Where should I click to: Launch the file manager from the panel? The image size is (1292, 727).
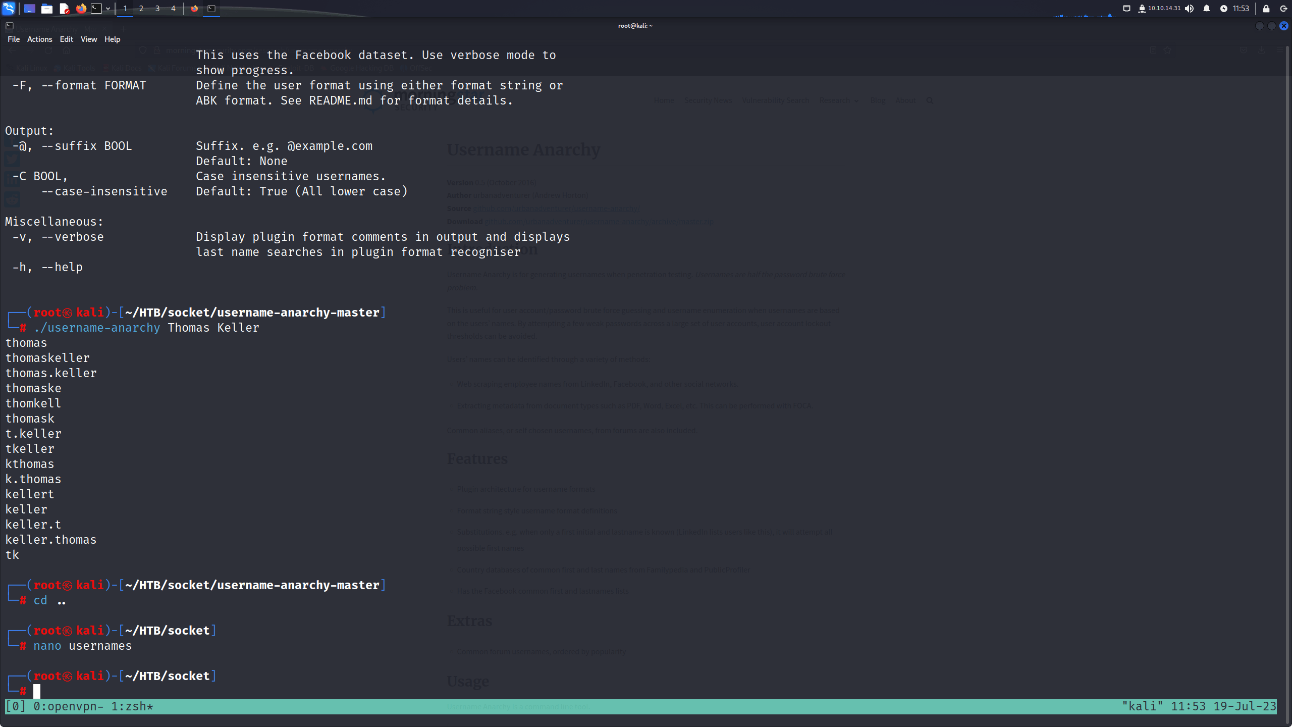click(47, 9)
